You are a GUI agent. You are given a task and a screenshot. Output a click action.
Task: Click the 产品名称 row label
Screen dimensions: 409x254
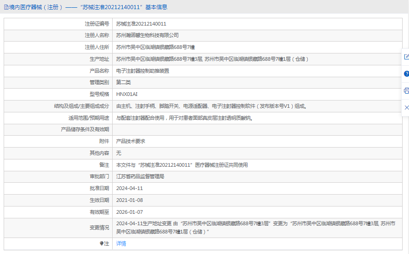(x=99, y=71)
